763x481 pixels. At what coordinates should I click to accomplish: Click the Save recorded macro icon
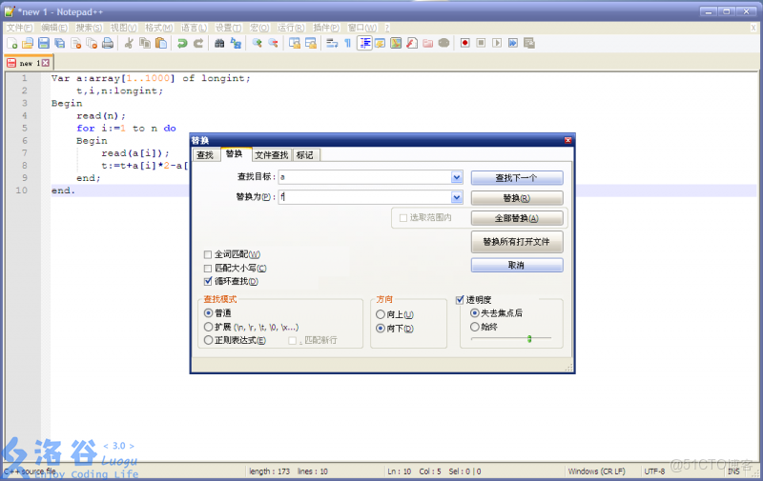[529, 43]
